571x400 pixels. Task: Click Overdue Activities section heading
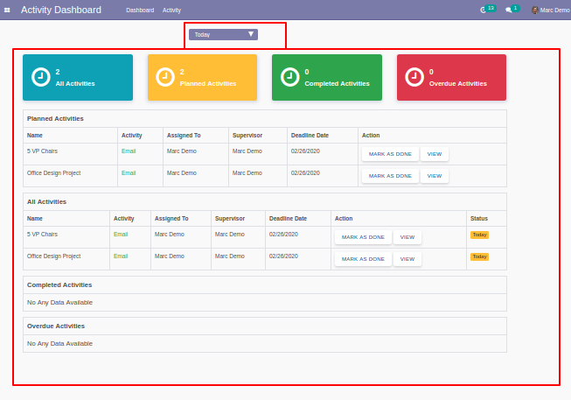[x=56, y=326]
